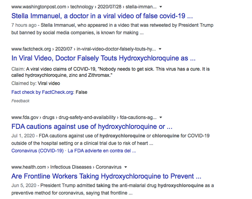Open the 'Coronavirus (COVID-19)' sitelink
This screenshot has width=252, height=199.
tap(37, 151)
